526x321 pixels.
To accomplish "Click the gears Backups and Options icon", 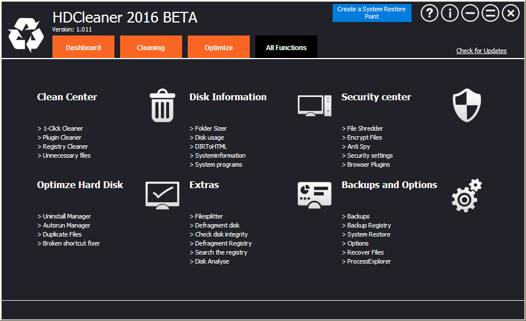I will [467, 195].
